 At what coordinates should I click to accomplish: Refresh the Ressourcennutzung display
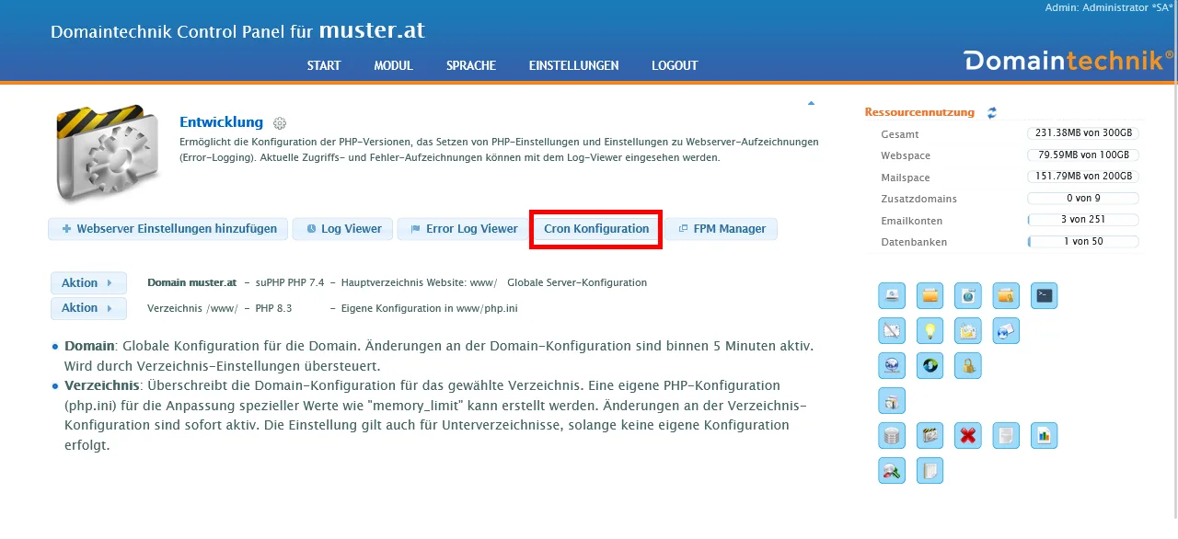pos(991,112)
